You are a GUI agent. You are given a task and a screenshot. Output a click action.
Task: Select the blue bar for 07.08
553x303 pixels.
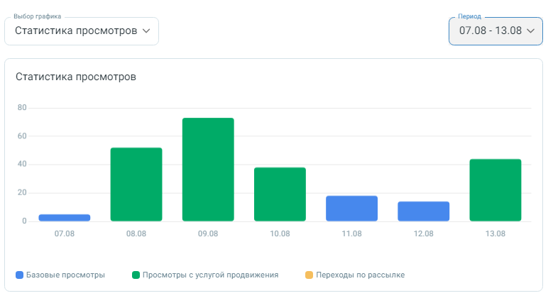[x=65, y=218]
